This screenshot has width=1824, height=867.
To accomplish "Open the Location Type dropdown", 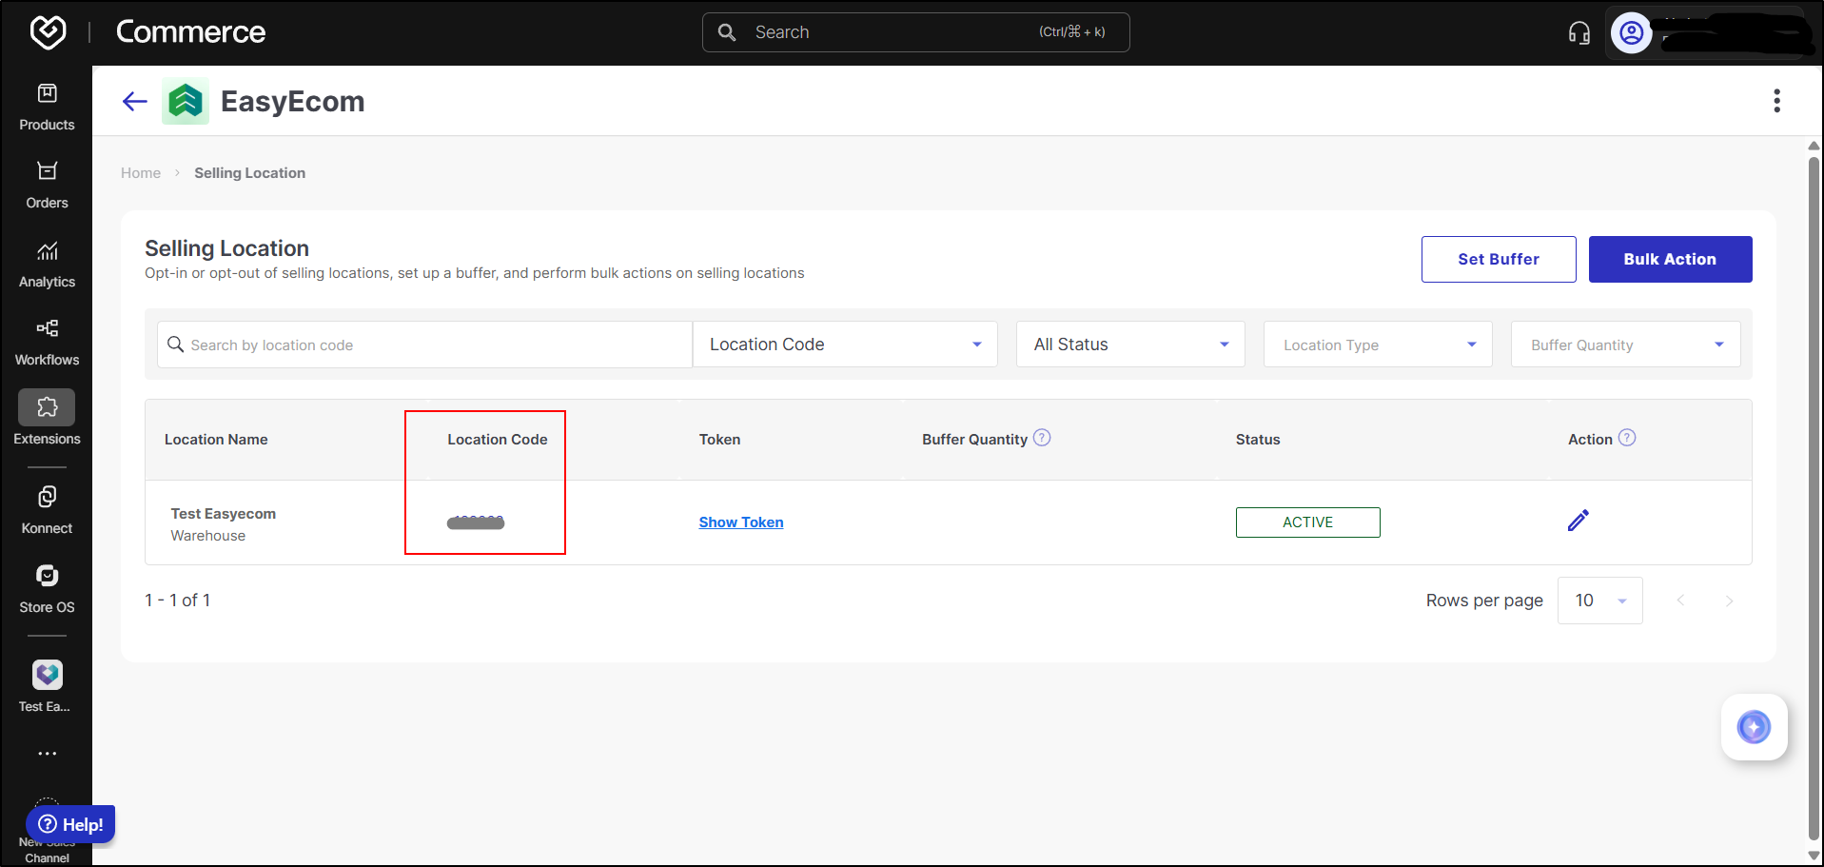I will tap(1377, 345).
